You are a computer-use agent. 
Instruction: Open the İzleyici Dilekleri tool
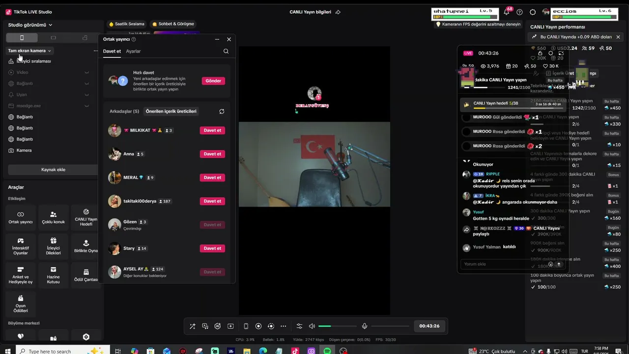tap(53, 247)
